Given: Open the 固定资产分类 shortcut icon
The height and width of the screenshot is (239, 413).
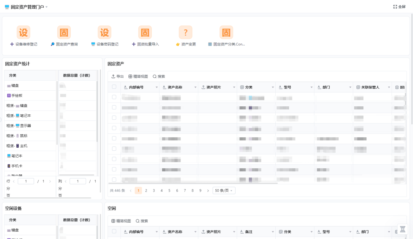Looking at the screenshot, I should [226, 33].
